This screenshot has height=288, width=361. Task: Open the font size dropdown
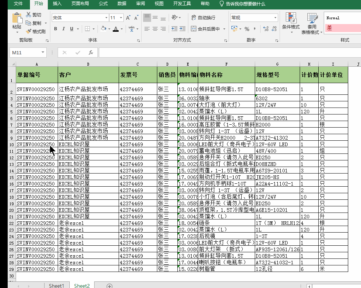121,18
